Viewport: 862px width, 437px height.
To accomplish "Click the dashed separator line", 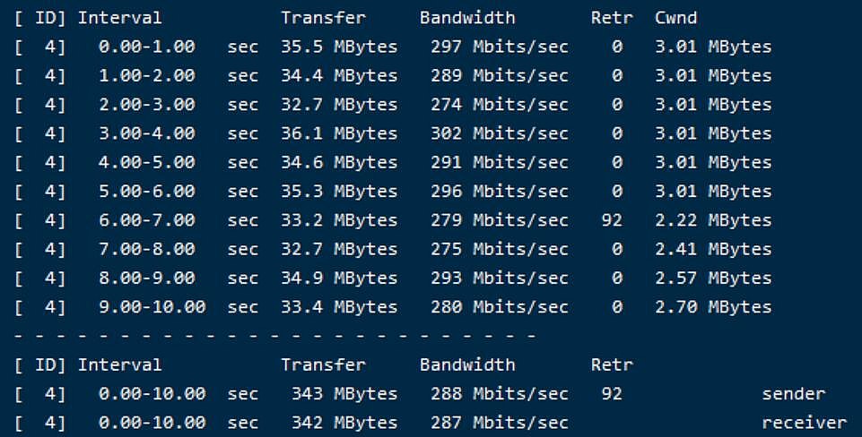I will click(x=274, y=336).
